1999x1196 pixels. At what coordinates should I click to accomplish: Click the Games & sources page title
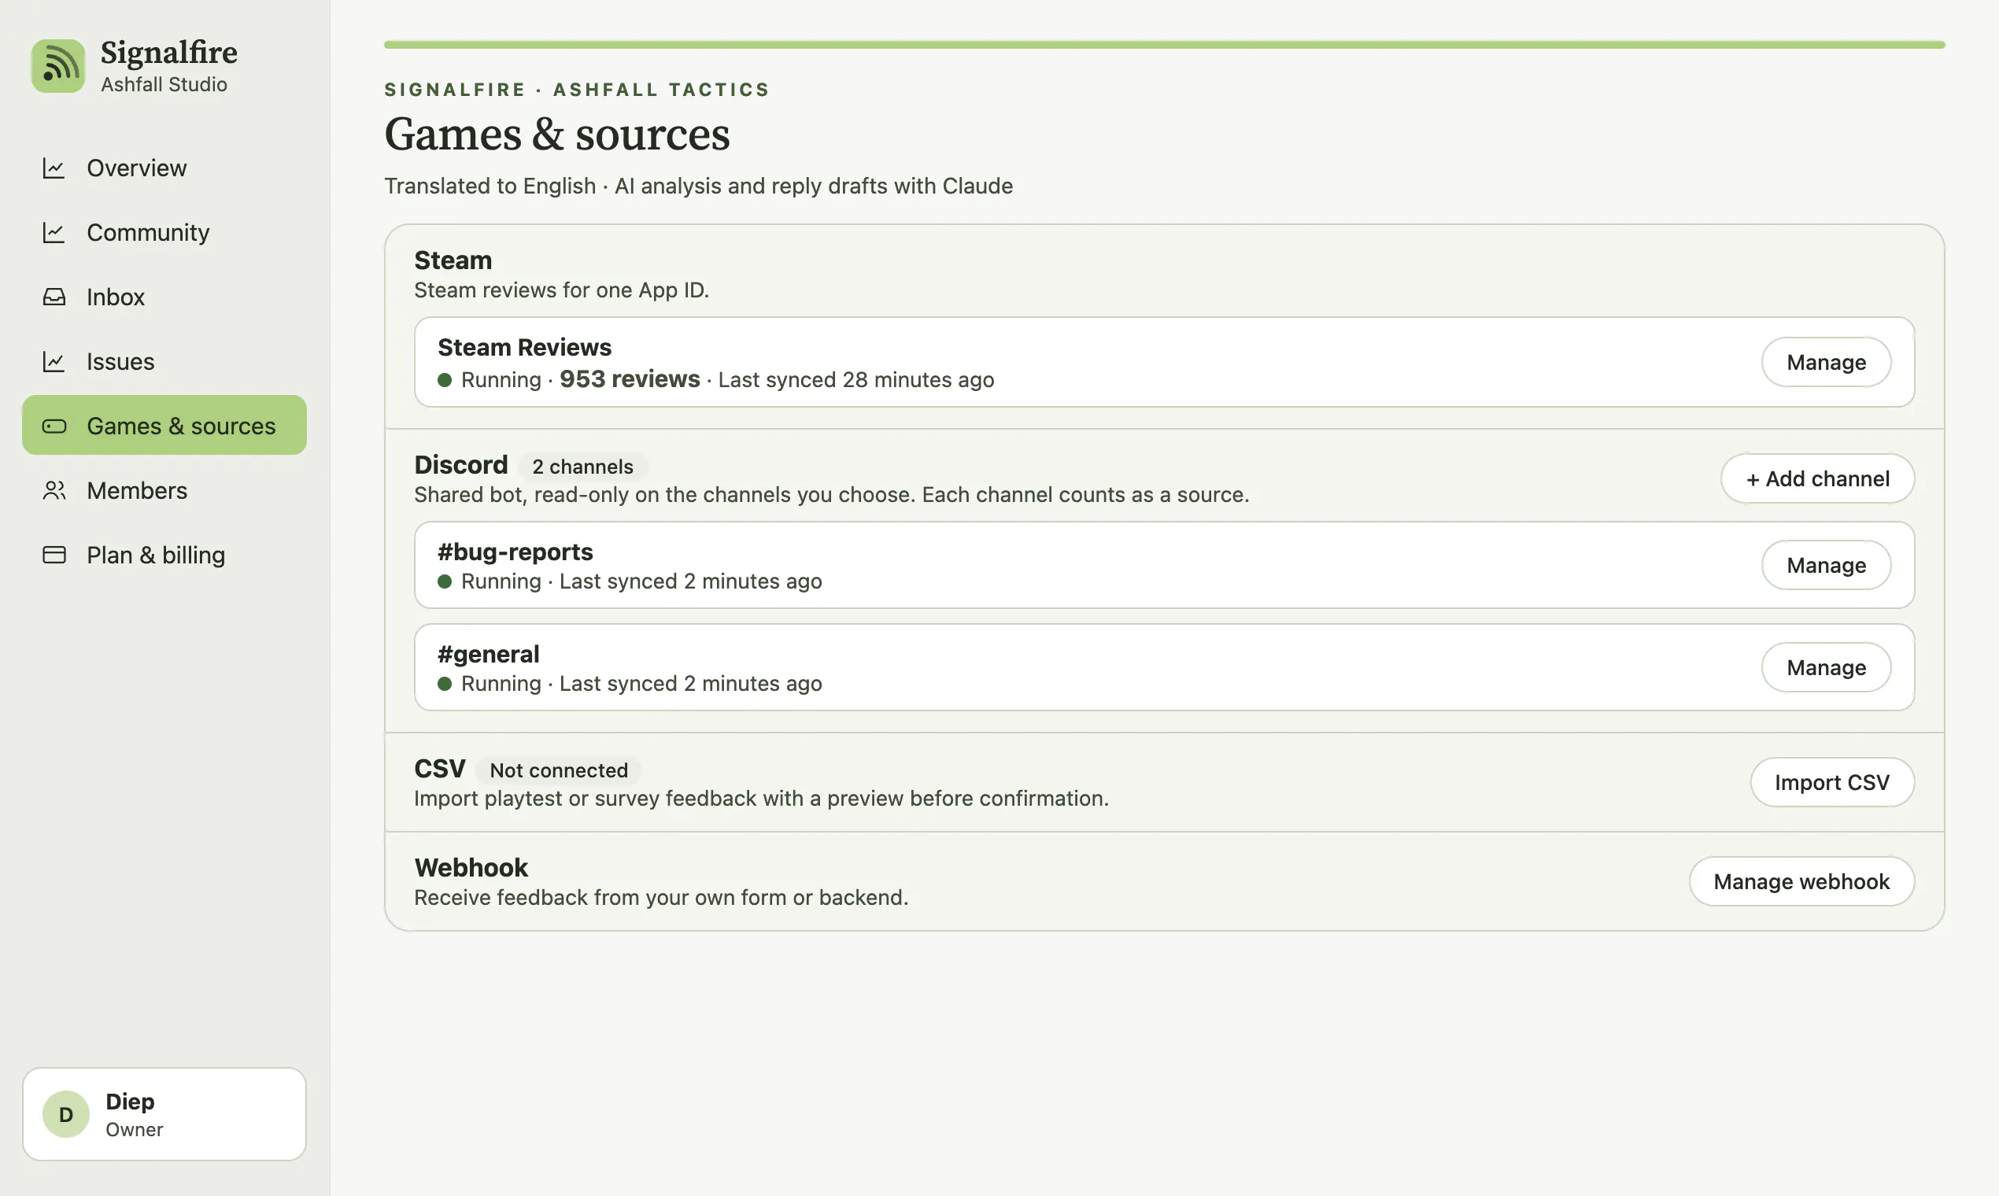[557, 134]
